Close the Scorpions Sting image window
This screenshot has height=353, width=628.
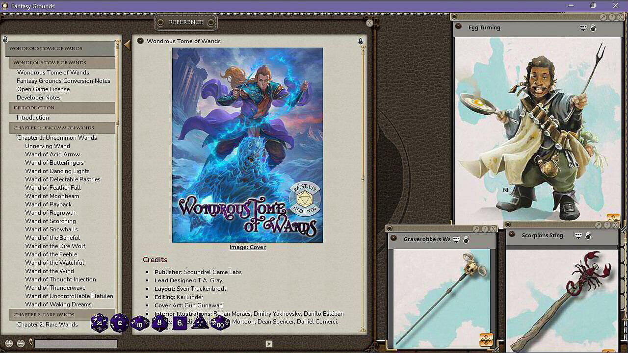click(615, 225)
